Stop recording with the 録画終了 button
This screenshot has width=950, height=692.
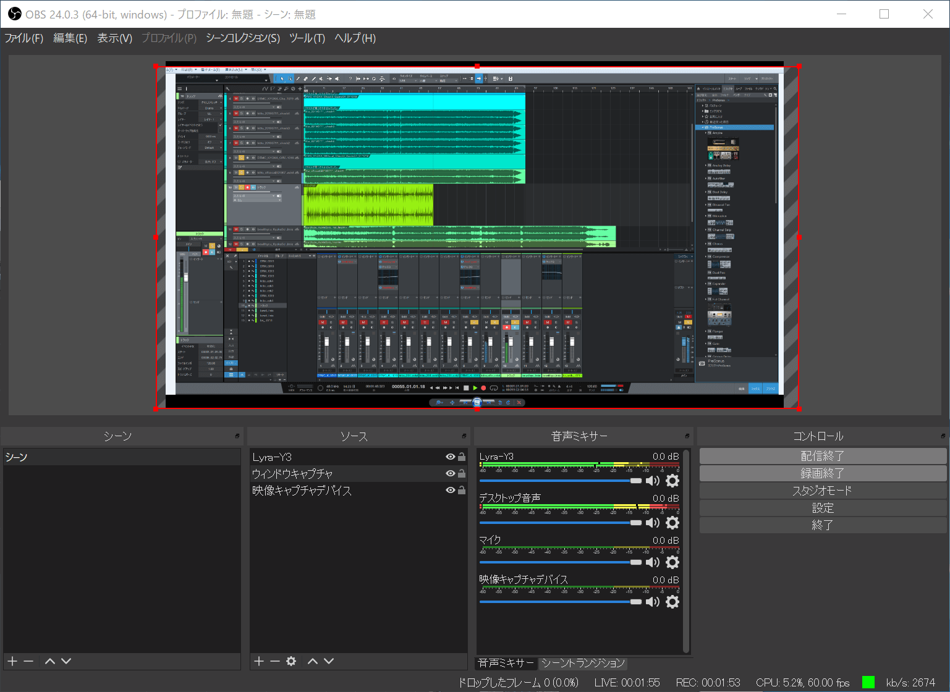[x=823, y=473]
